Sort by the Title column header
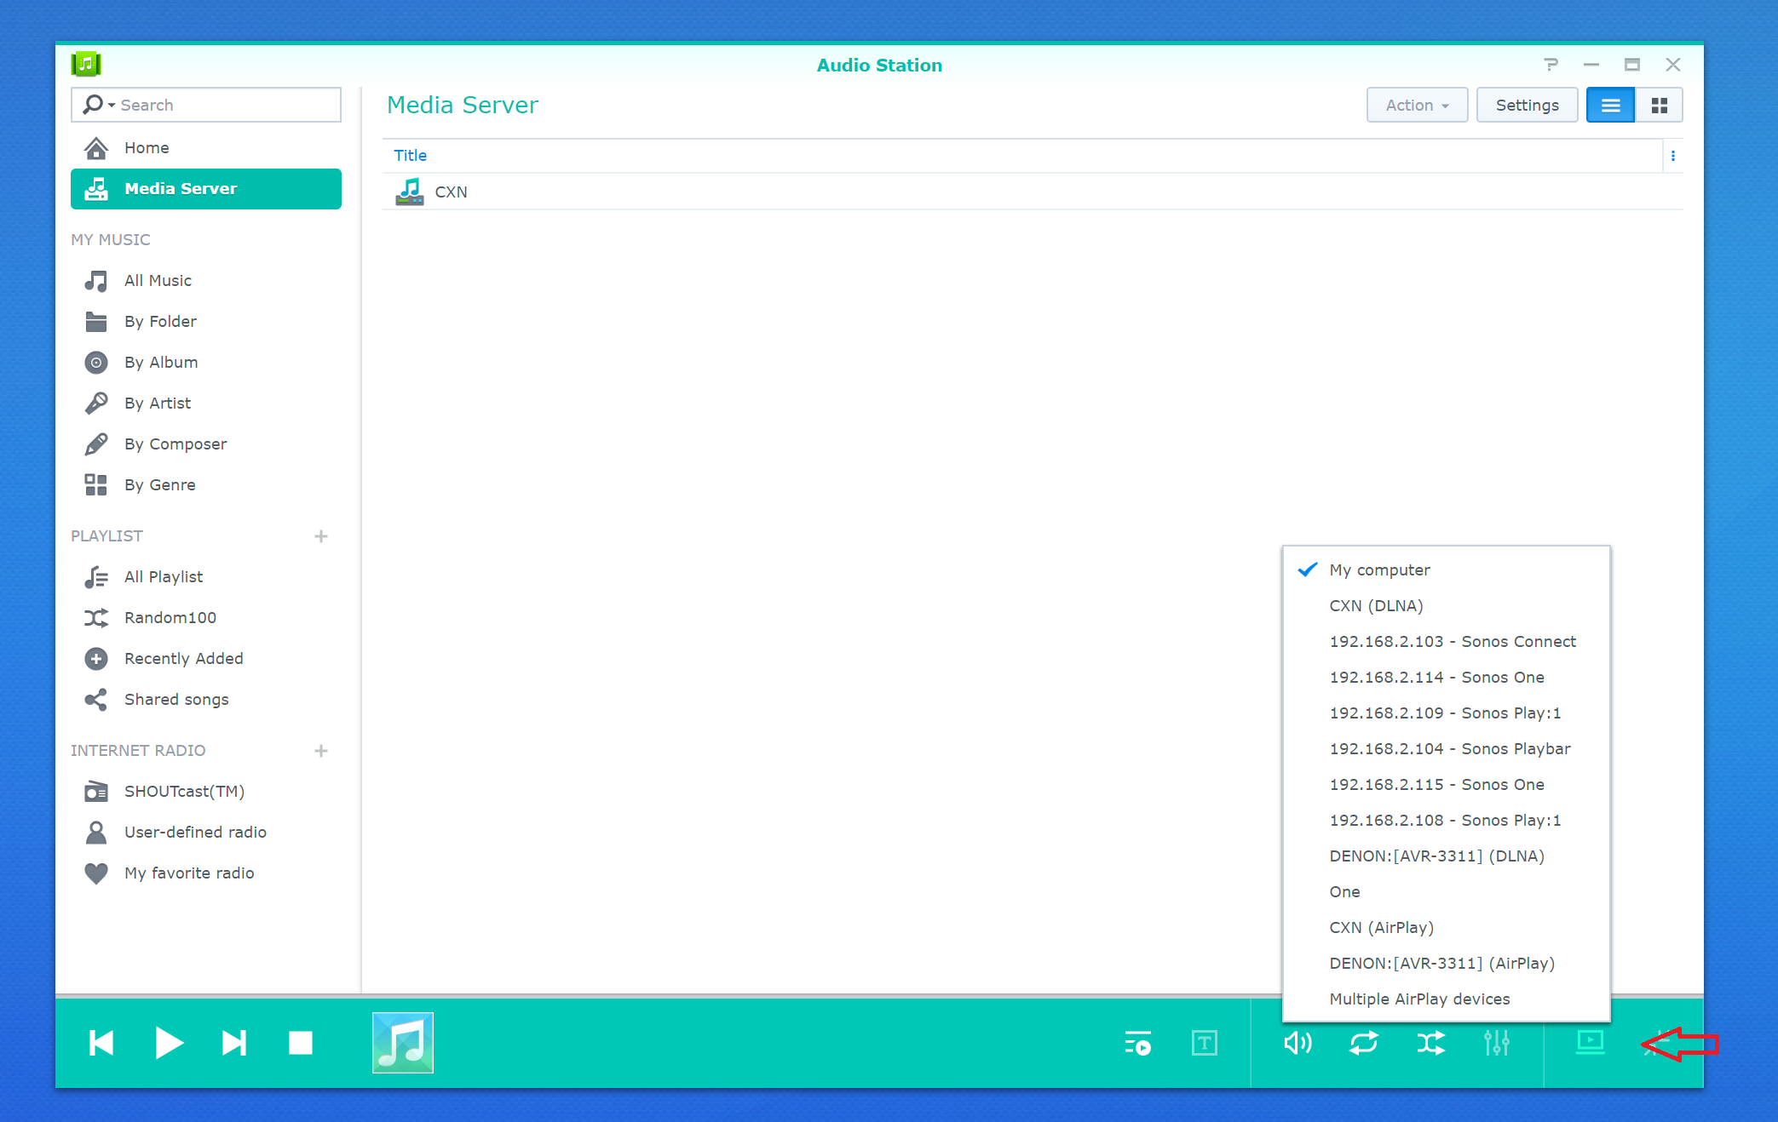 410,156
